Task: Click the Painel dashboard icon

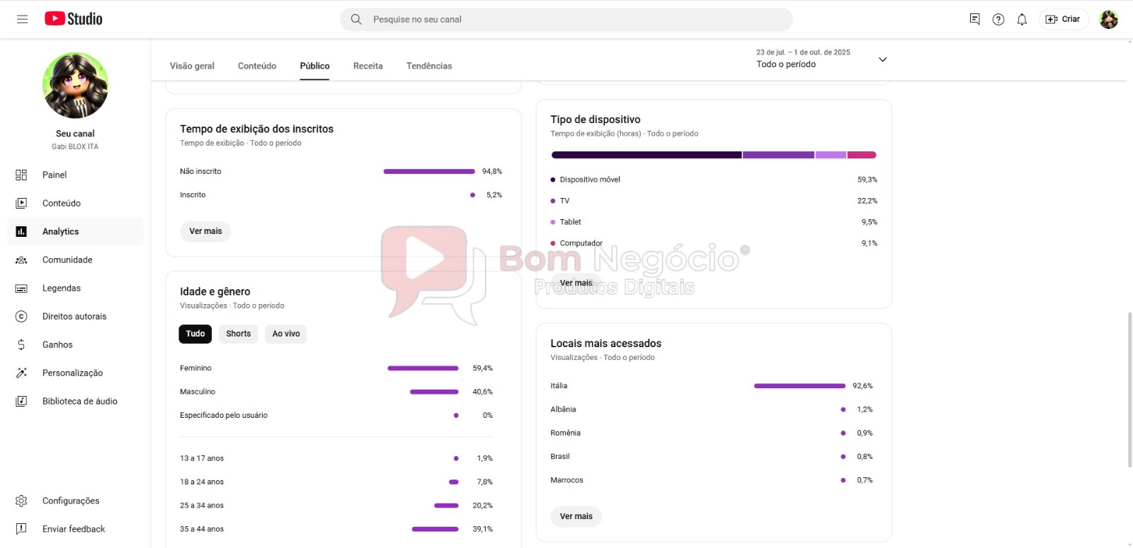Action: pos(21,175)
